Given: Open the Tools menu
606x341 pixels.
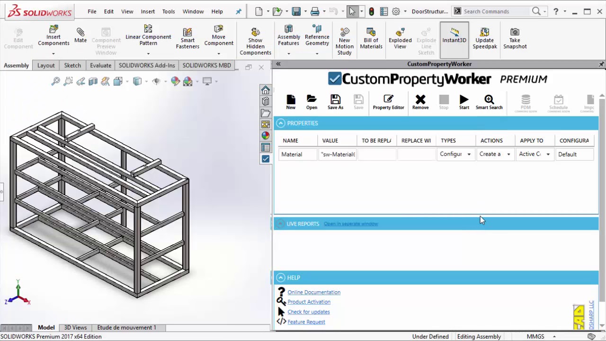Looking at the screenshot, I should pyautogui.click(x=169, y=11).
